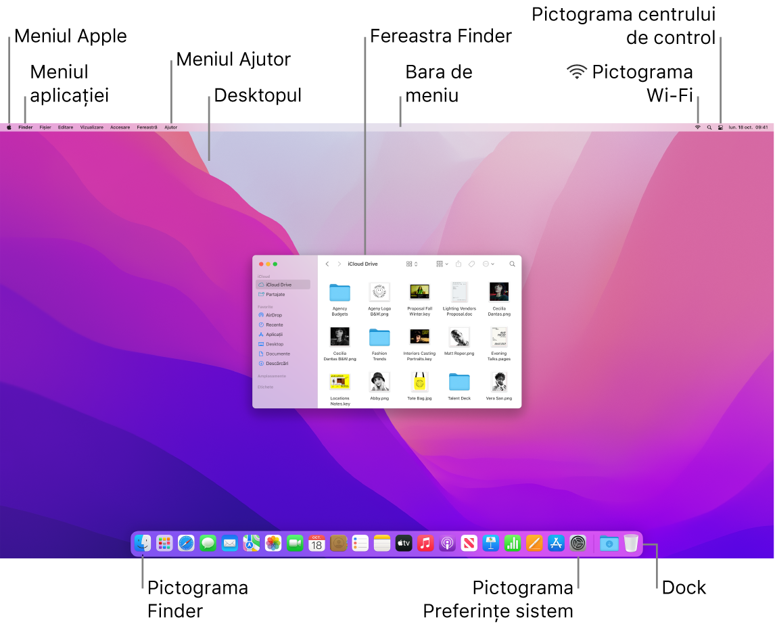775x626 pixels.
Task: Open Control Center from the menu bar
Action: click(x=720, y=127)
